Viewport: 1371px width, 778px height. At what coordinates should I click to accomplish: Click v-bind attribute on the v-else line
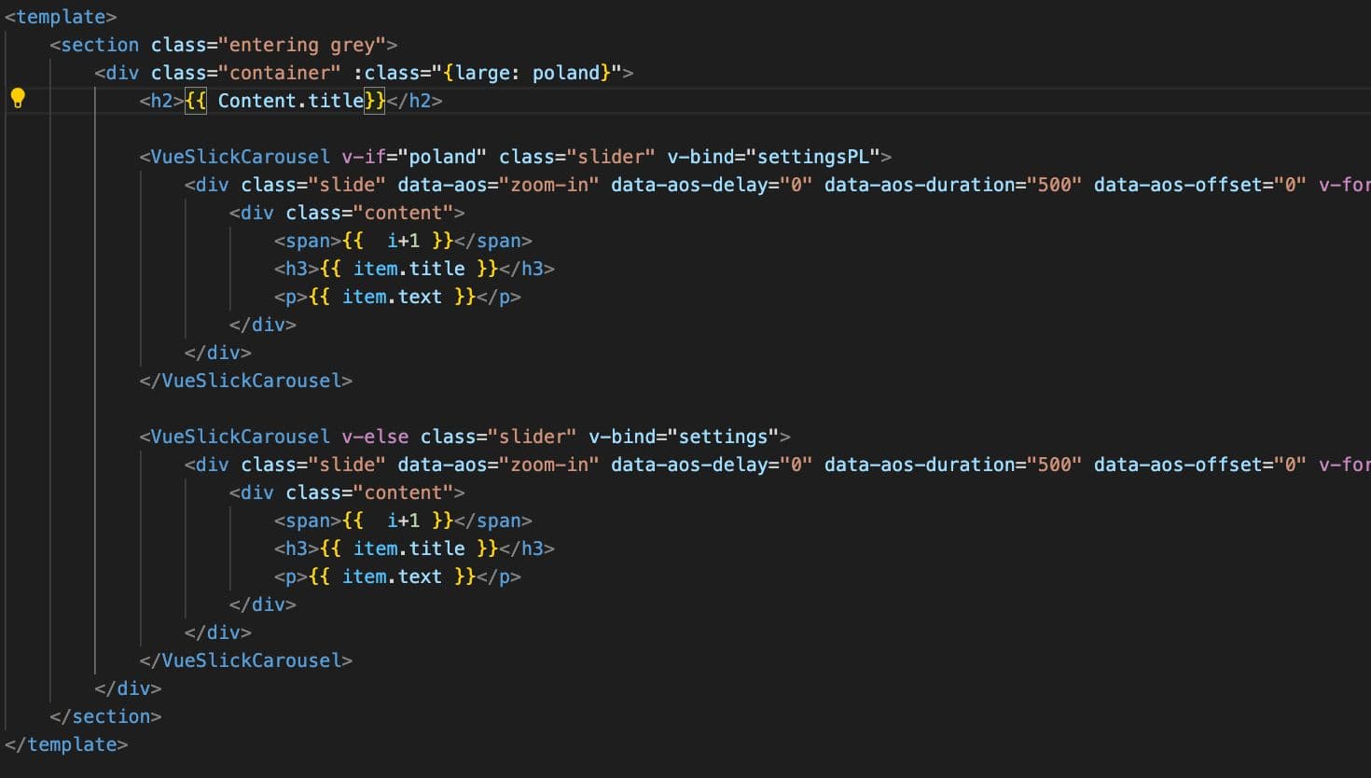click(622, 437)
